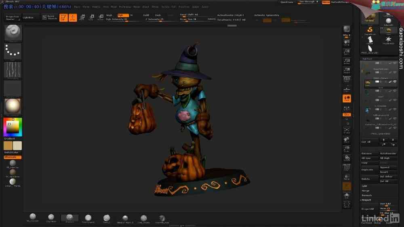This screenshot has height=227, width=404.
Task: Open the alpha selector with wavy lines
Action: point(13,70)
